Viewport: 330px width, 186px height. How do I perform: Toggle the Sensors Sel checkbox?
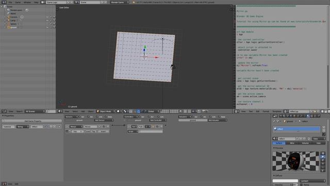point(80,117)
